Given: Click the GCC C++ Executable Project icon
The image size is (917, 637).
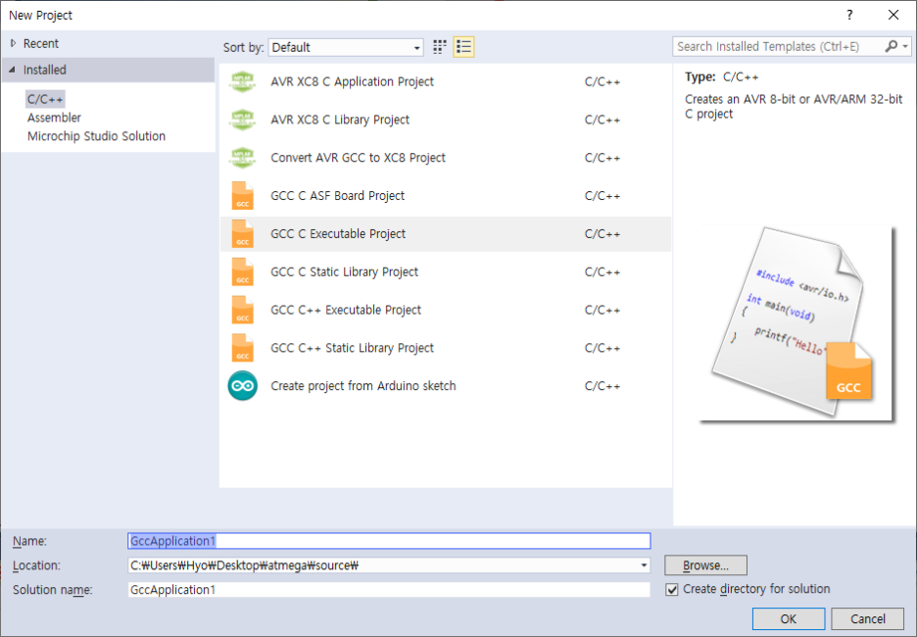Looking at the screenshot, I should coord(243,310).
